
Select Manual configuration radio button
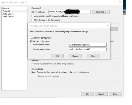31,41
